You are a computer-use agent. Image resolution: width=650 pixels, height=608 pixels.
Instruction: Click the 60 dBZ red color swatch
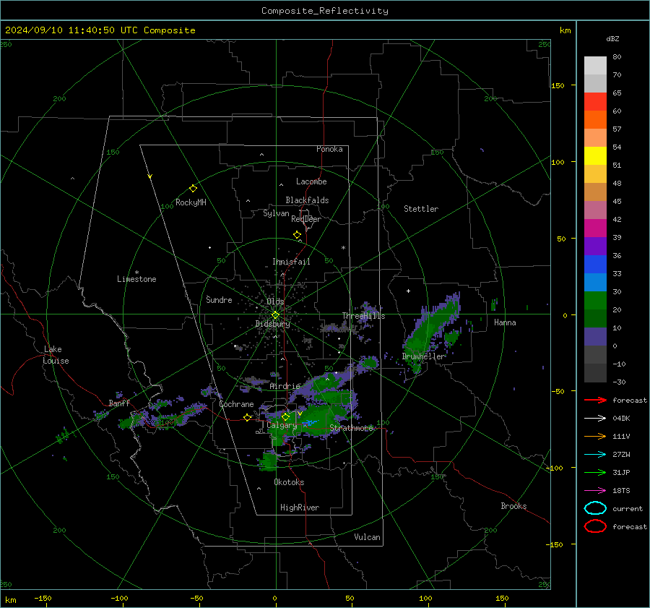click(x=595, y=102)
